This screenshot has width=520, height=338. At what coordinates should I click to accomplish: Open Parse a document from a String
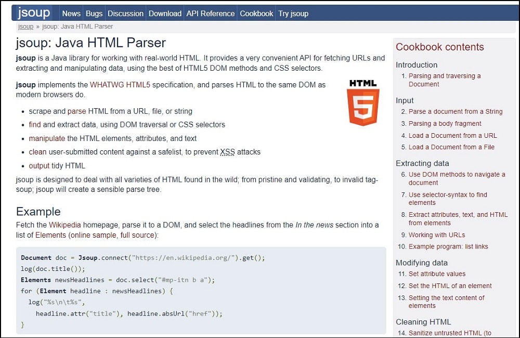tap(456, 111)
